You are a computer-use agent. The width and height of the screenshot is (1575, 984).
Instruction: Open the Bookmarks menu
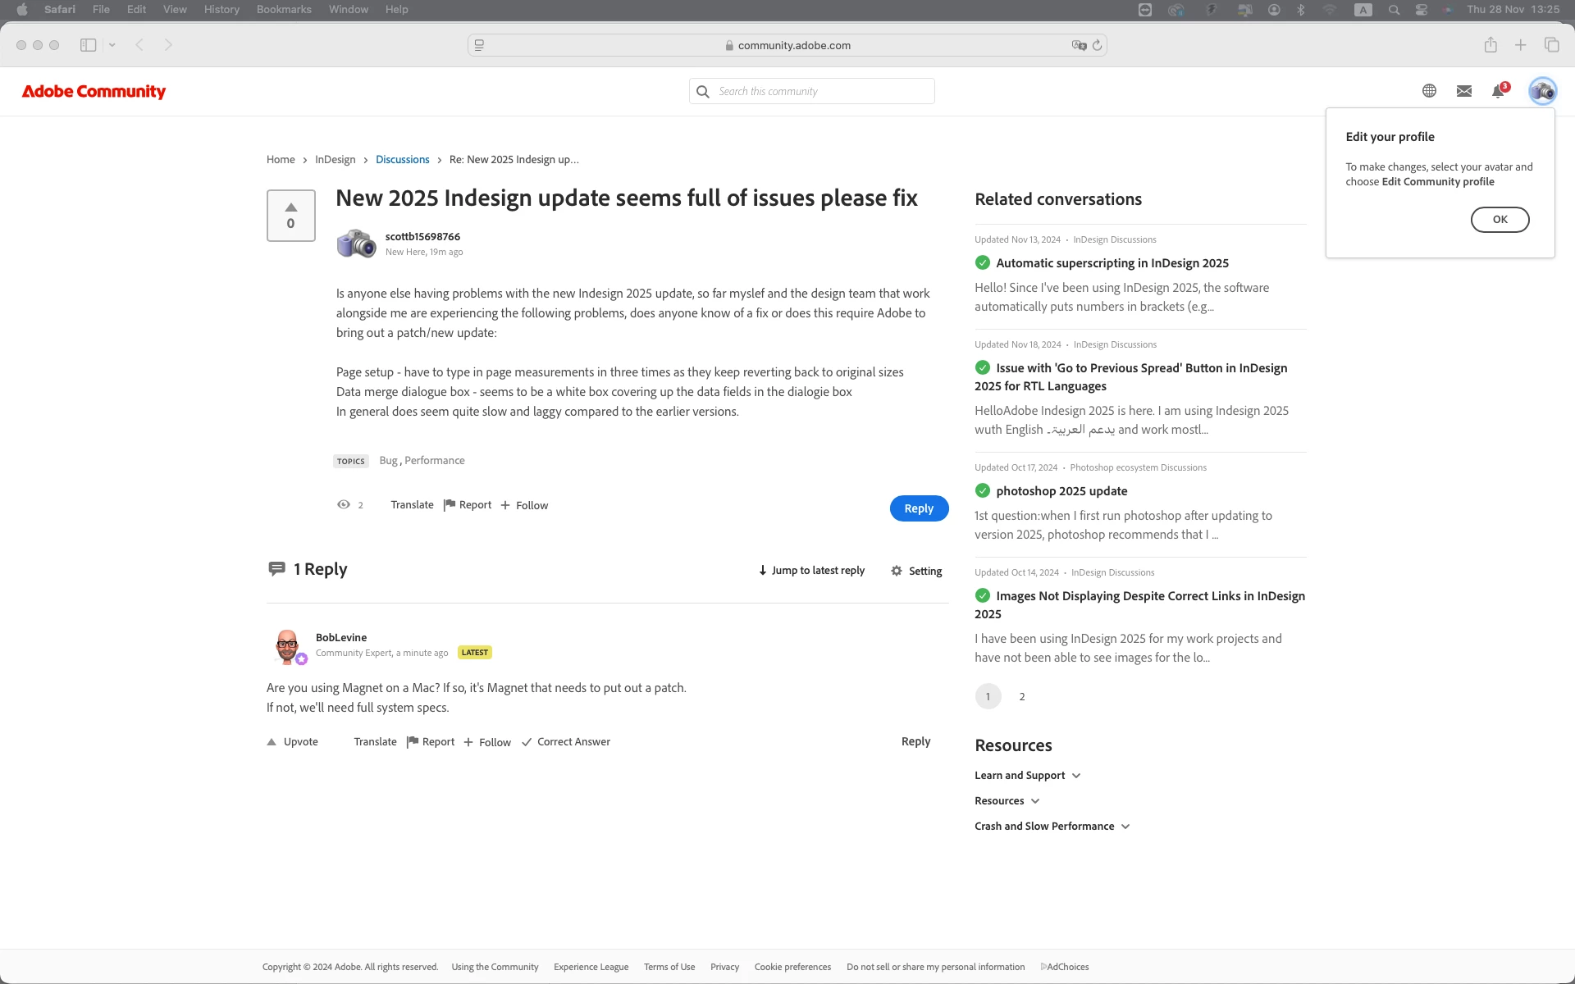[284, 10]
